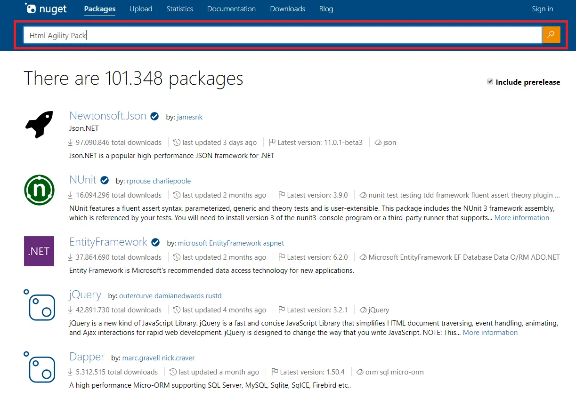576x398 pixels.
Task: Open author aspnet profile link
Action: tap(274, 243)
